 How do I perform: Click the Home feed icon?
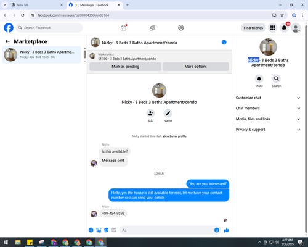[123, 28]
